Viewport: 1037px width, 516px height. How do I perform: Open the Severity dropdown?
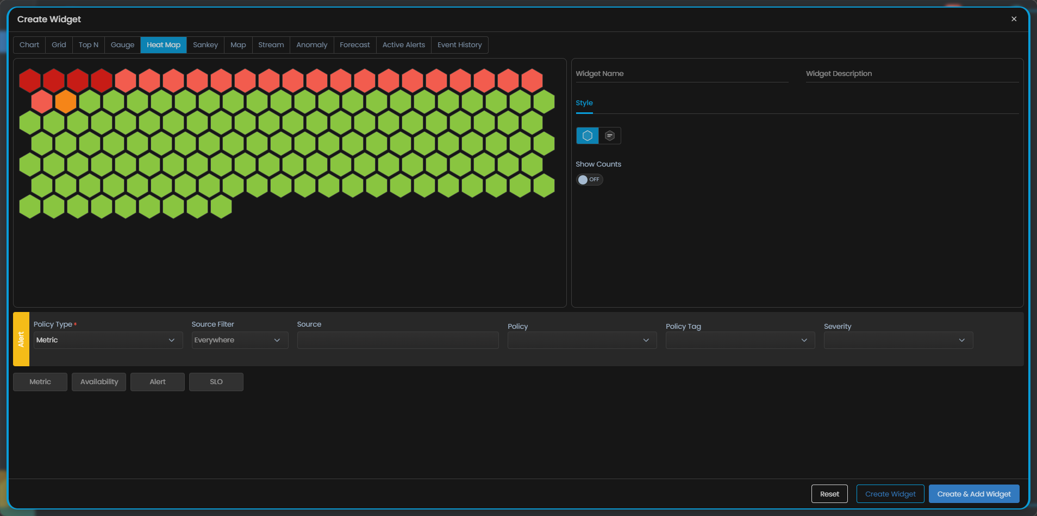pyautogui.click(x=898, y=340)
